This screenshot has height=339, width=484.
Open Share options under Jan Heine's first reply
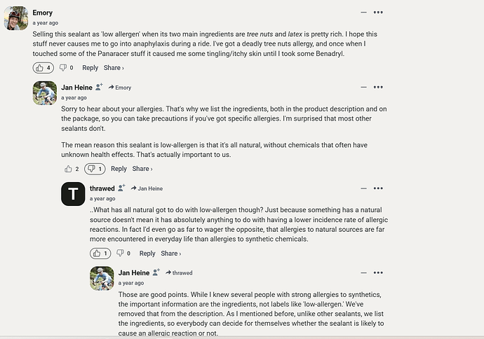coord(142,169)
